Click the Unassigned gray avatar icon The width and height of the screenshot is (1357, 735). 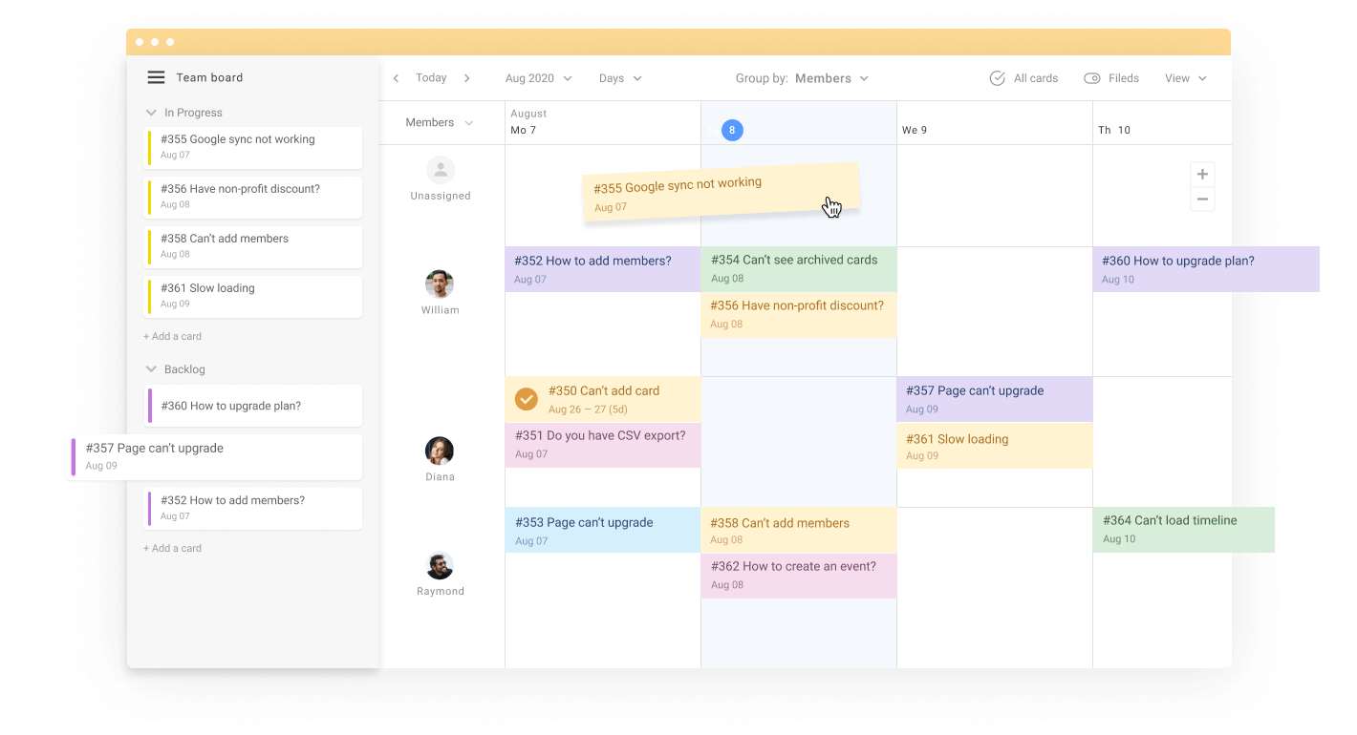[x=440, y=170]
